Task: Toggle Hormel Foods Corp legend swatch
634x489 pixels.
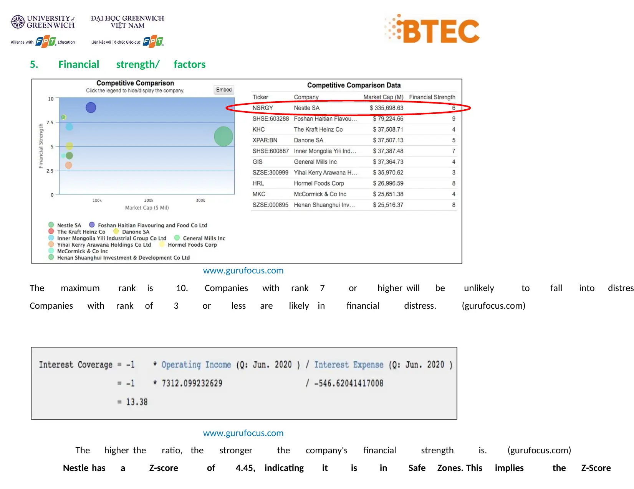Action: coord(162,244)
